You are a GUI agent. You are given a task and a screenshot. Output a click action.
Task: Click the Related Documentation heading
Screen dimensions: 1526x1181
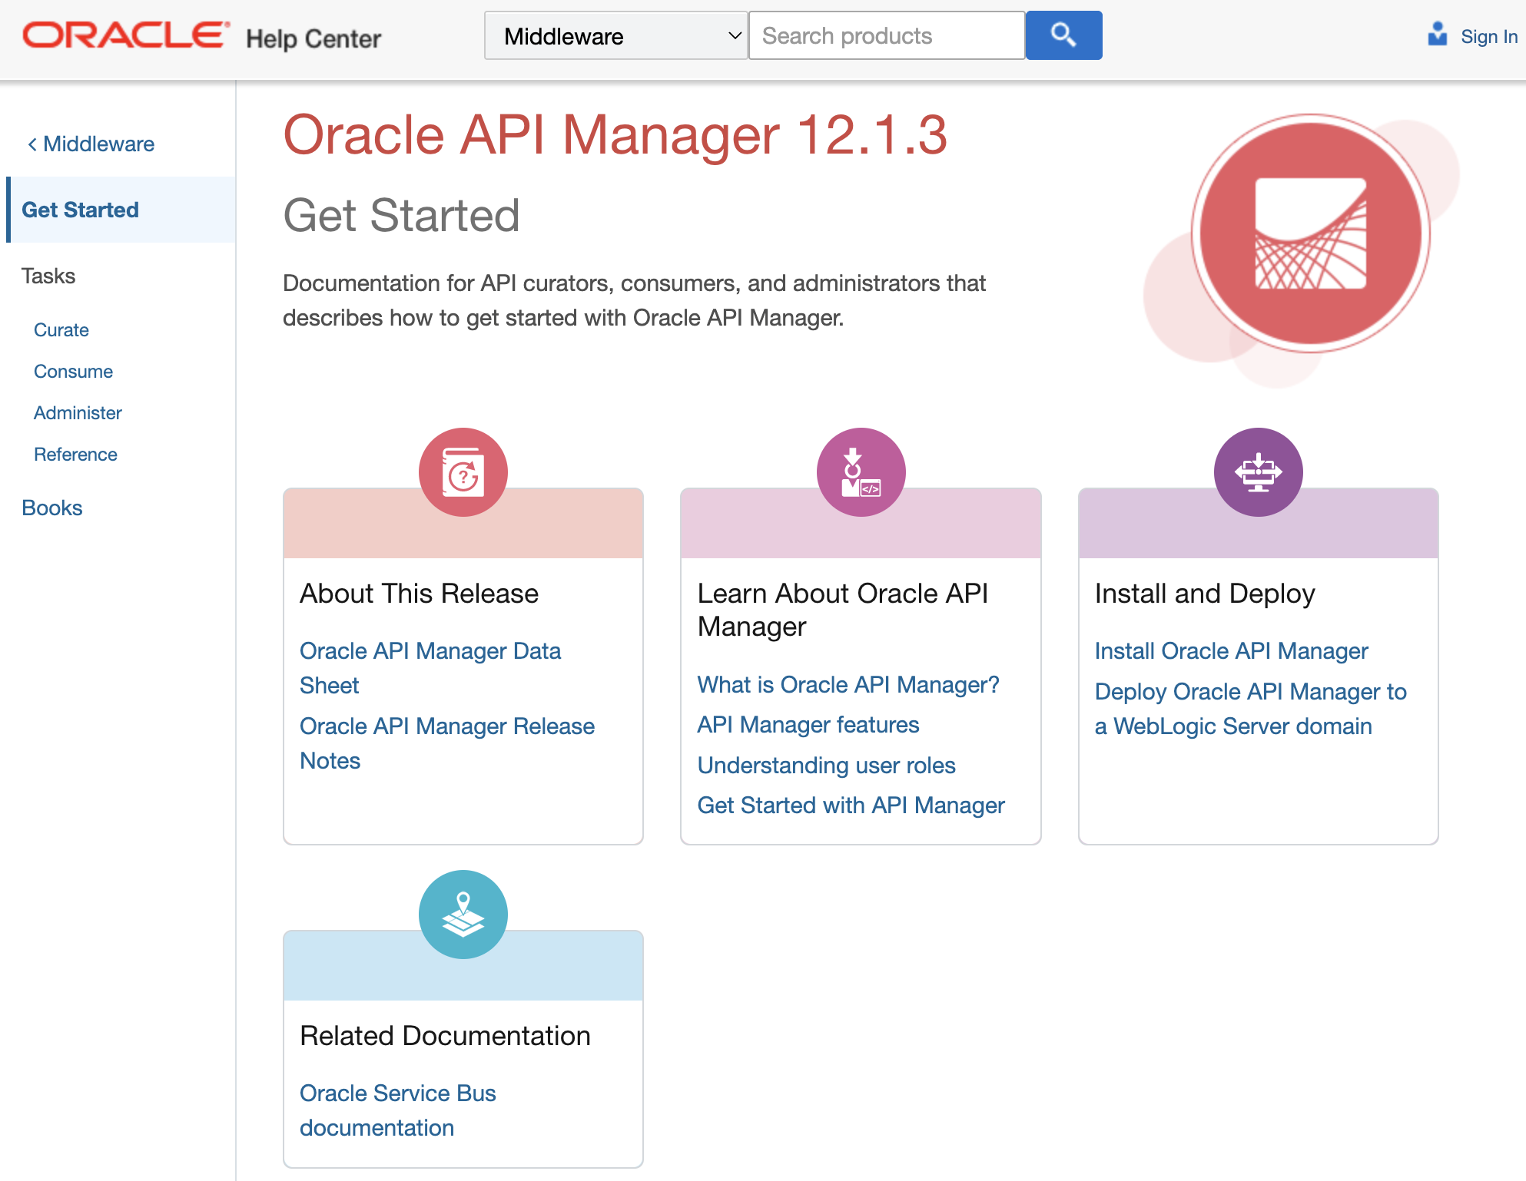(446, 1036)
